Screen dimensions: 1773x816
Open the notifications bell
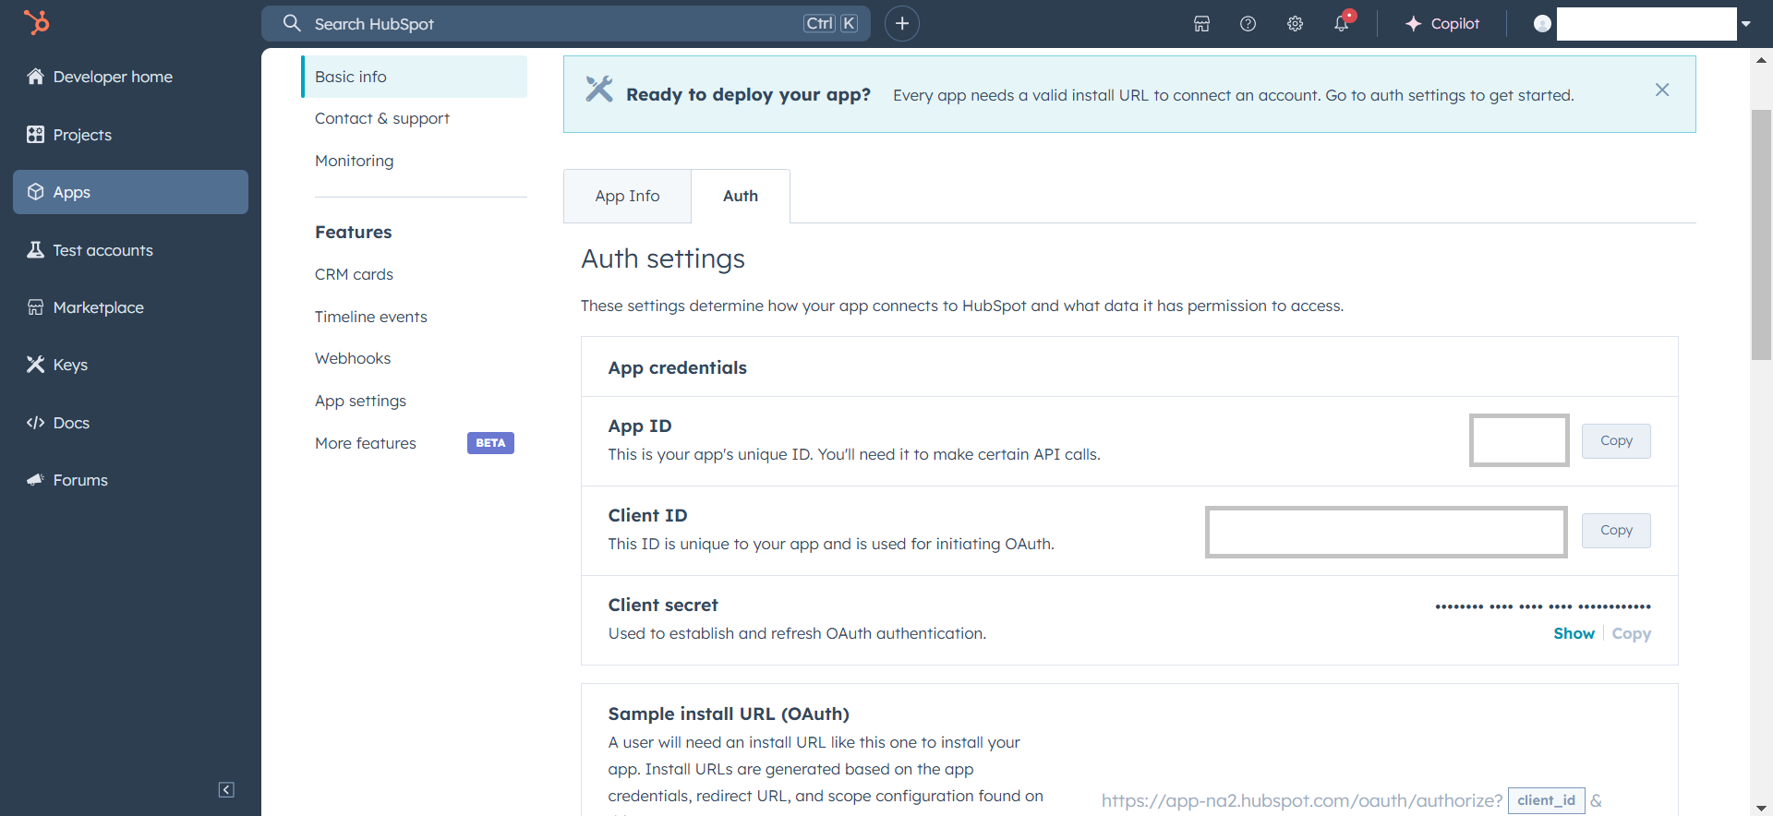1342,23
